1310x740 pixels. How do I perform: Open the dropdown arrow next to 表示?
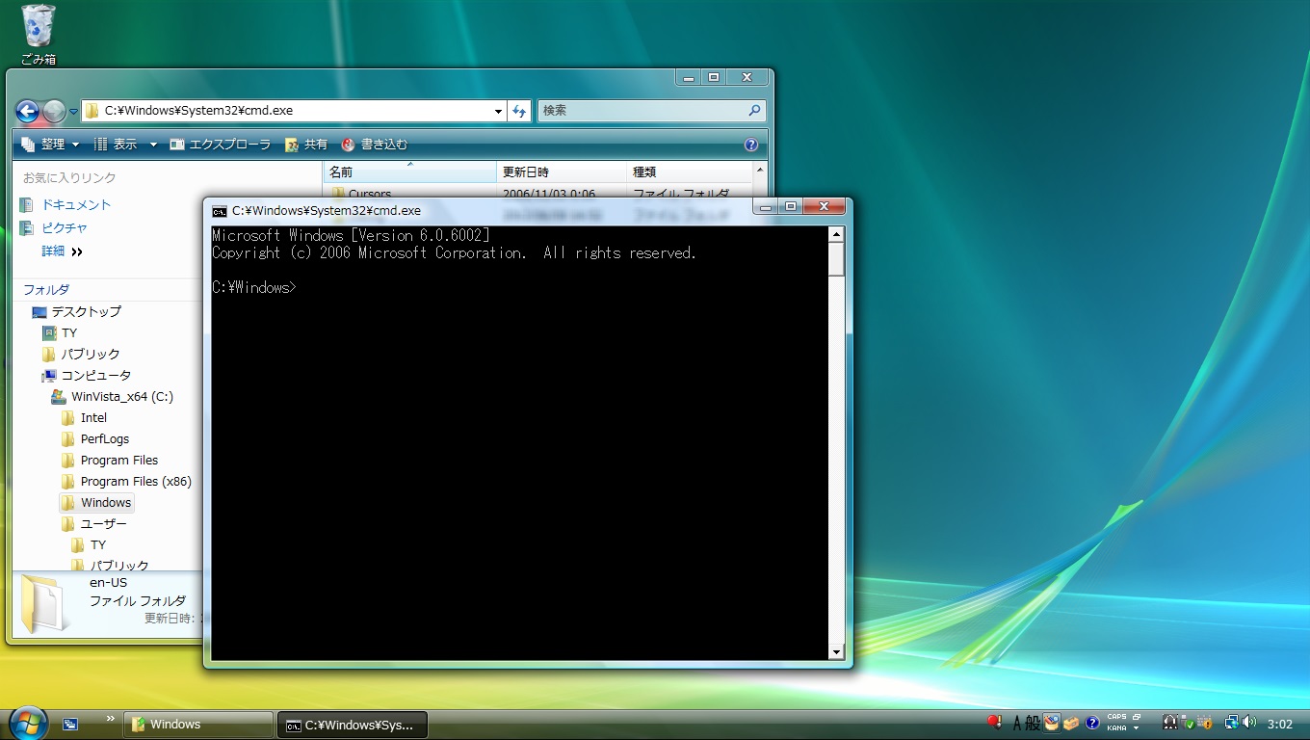152,145
